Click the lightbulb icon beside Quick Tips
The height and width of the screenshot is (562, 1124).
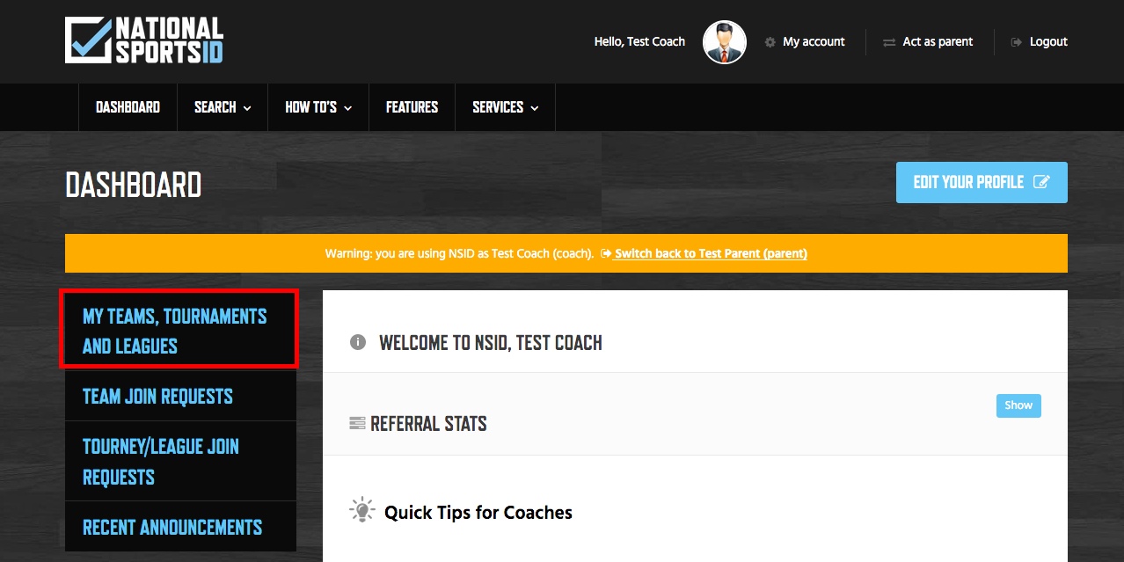click(x=361, y=510)
